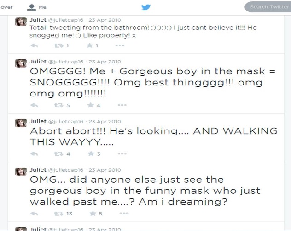Click the Search Twitter field
The image size is (291, 231).
(268, 7)
